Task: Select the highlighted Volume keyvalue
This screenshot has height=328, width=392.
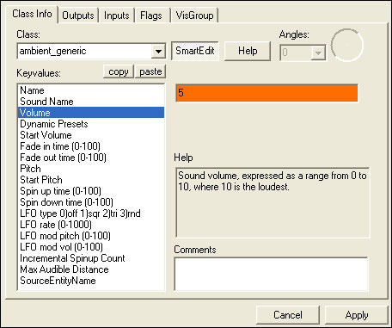Action: [91, 113]
